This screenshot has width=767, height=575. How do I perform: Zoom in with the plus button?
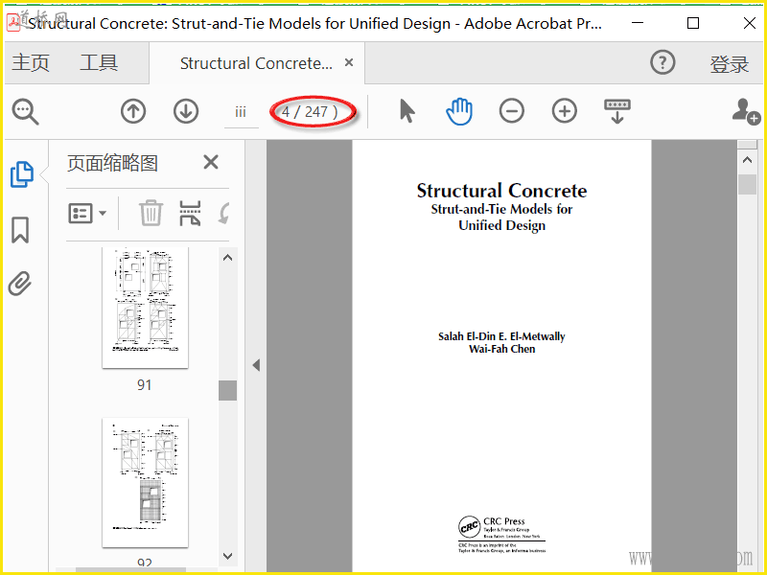point(565,111)
